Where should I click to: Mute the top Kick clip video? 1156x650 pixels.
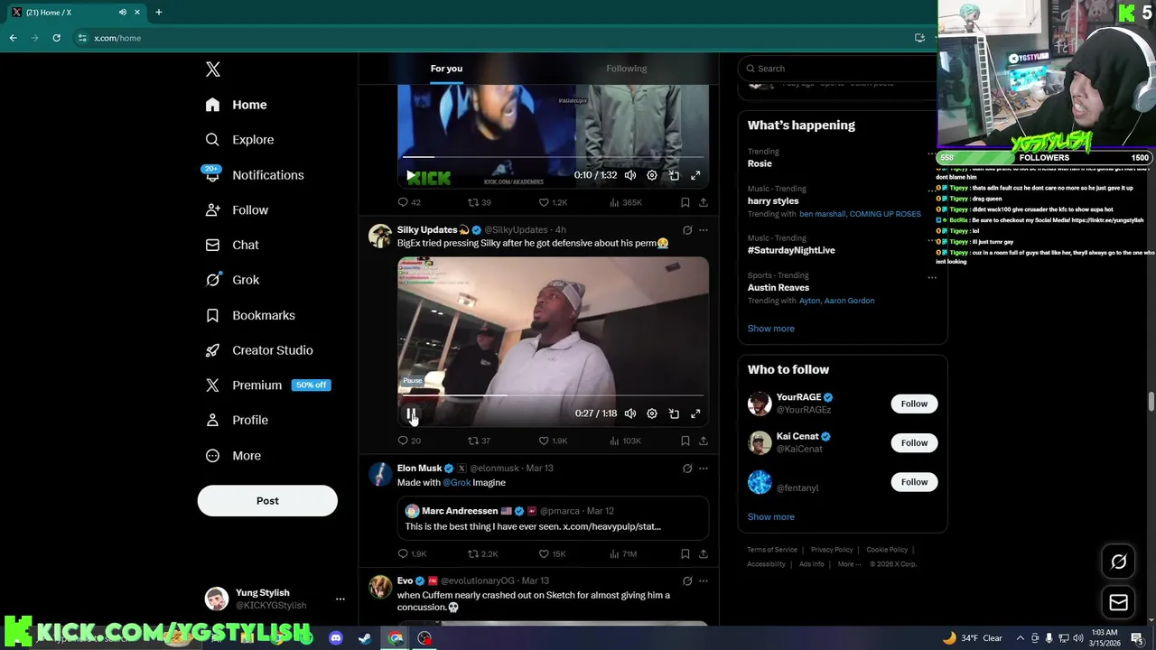pyautogui.click(x=630, y=175)
